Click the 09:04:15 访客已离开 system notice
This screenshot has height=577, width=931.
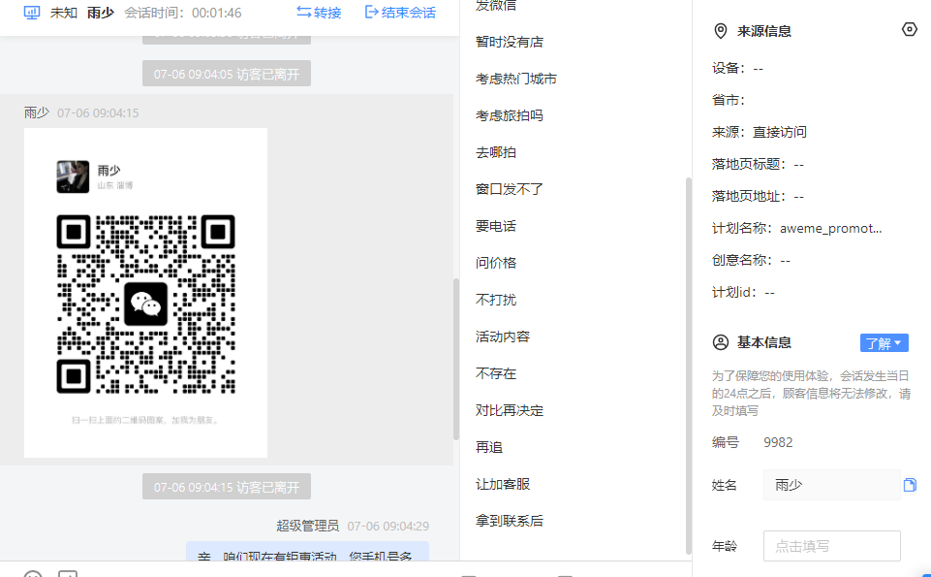(227, 487)
